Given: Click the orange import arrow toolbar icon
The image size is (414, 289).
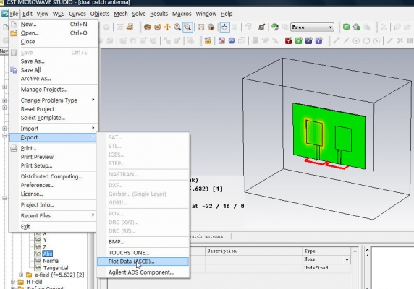Looking at the screenshot, I should pyautogui.click(x=130, y=27).
